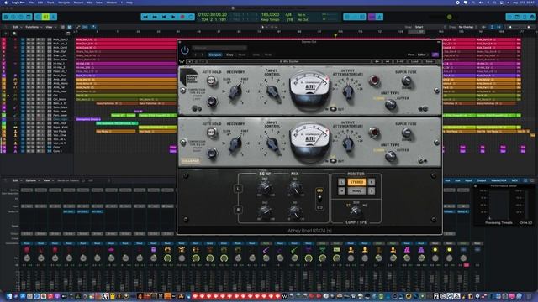
Task: Click upper unit Super Fuse knob
Action: coord(406,81)
